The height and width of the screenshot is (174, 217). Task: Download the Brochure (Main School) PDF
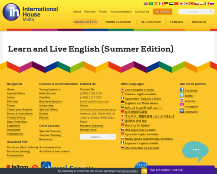click(22, 147)
